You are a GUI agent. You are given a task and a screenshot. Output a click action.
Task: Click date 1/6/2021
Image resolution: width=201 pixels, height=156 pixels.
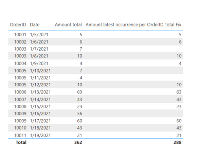(x=39, y=42)
